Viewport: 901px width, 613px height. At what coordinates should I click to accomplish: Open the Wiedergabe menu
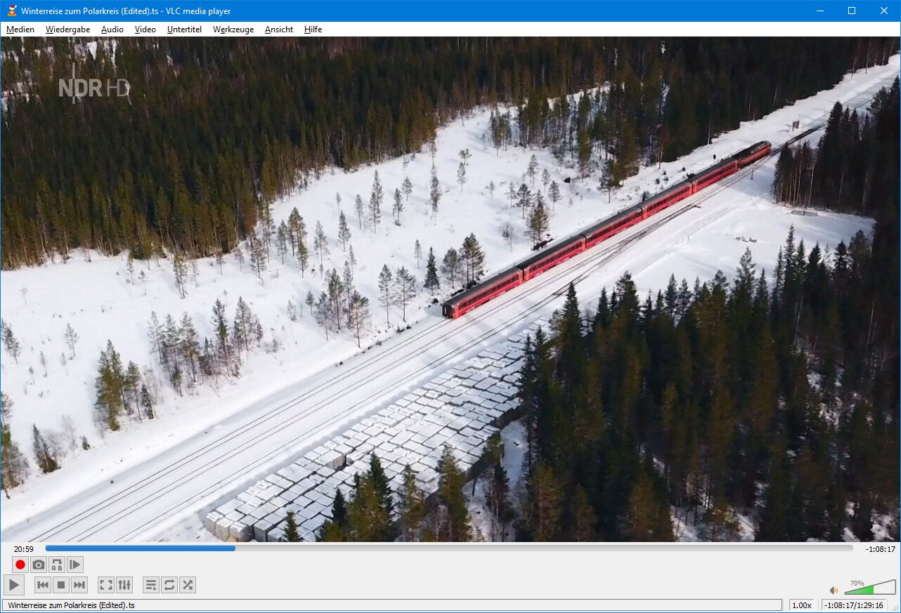click(67, 29)
